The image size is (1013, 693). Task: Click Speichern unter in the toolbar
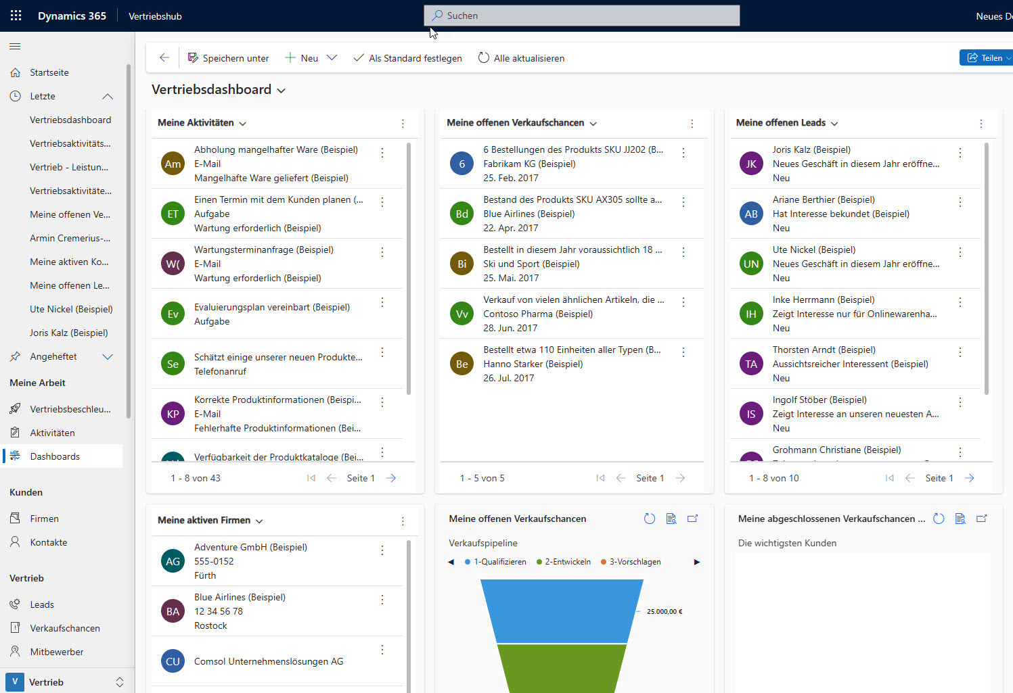(x=228, y=58)
